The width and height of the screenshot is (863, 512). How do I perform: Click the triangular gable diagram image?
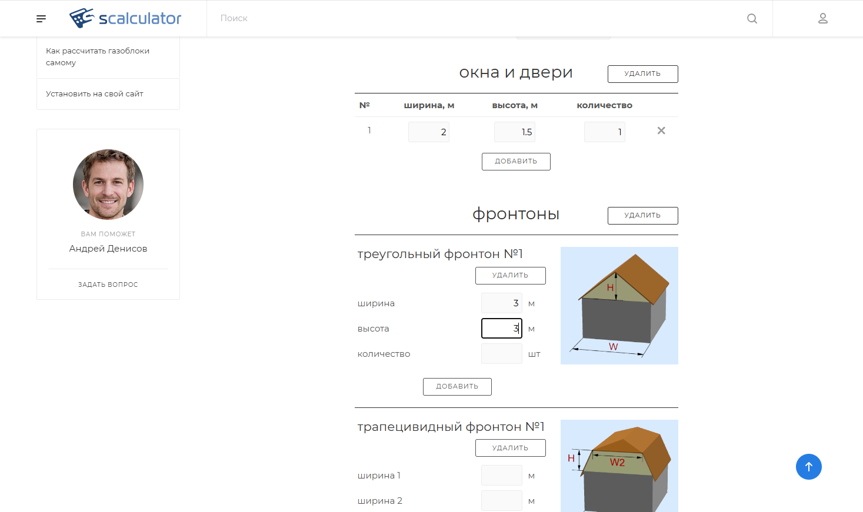619,306
